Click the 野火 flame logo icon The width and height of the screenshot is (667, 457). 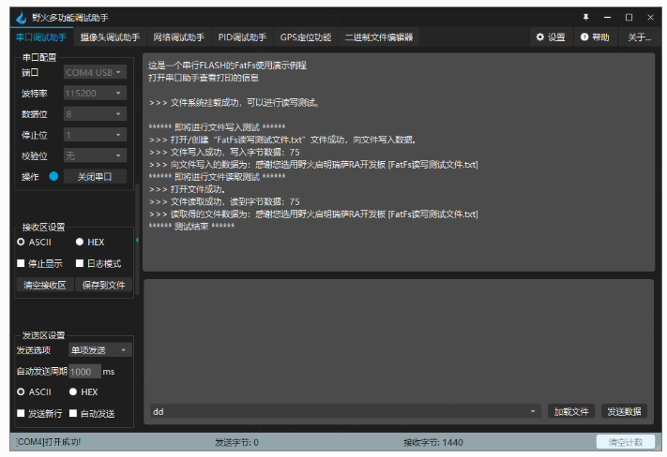tap(20, 16)
